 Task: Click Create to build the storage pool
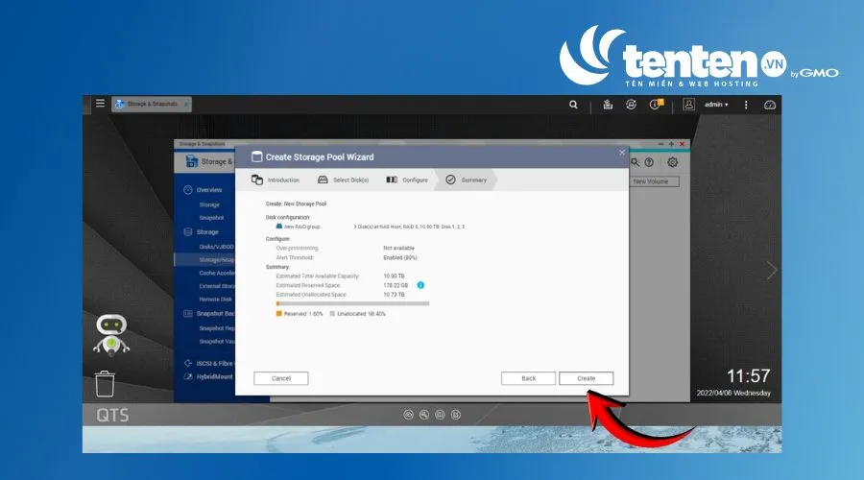click(587, 378)
